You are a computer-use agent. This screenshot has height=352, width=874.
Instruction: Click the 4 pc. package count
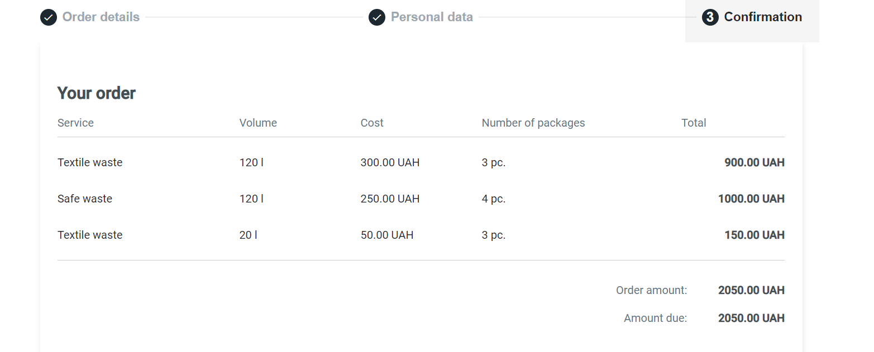(493, 199)
